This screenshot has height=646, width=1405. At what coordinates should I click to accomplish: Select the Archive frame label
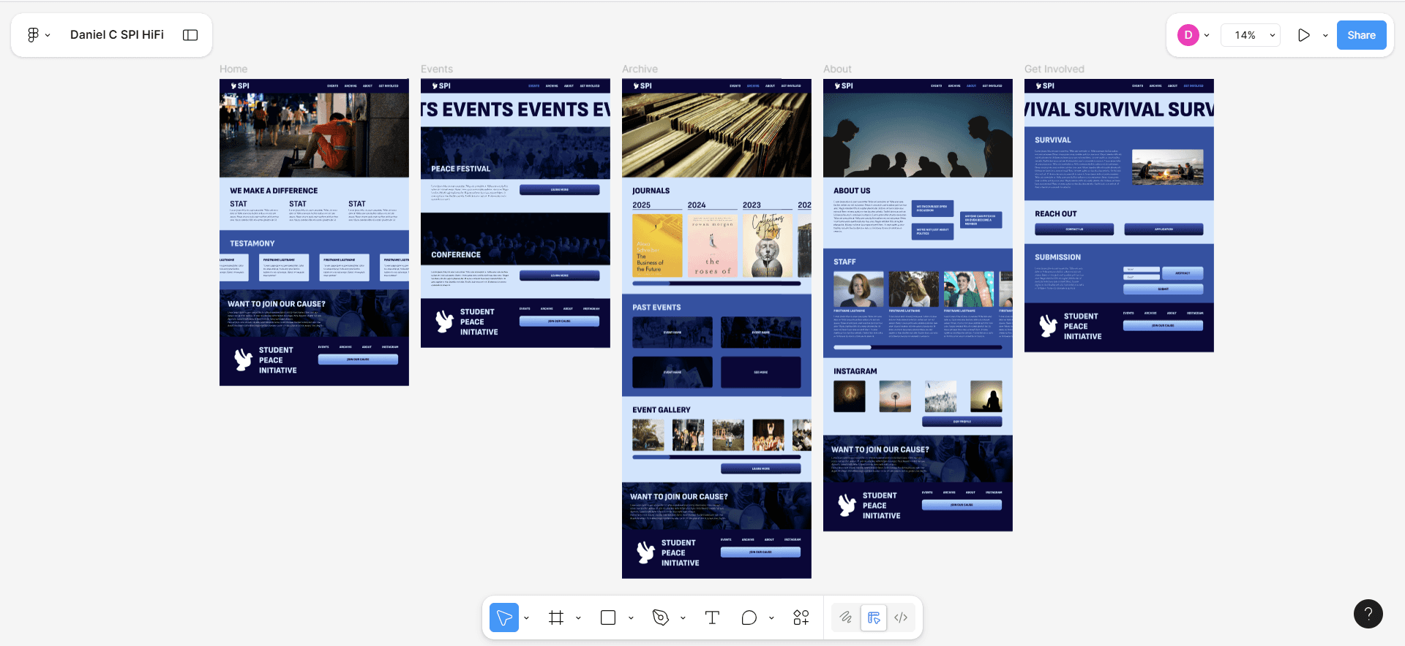click(640, 69)
